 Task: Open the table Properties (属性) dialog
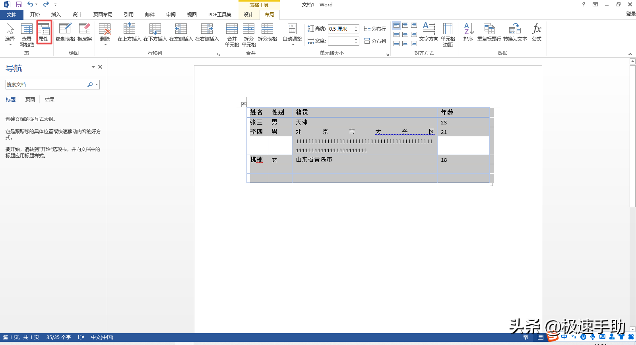point(44,32)
